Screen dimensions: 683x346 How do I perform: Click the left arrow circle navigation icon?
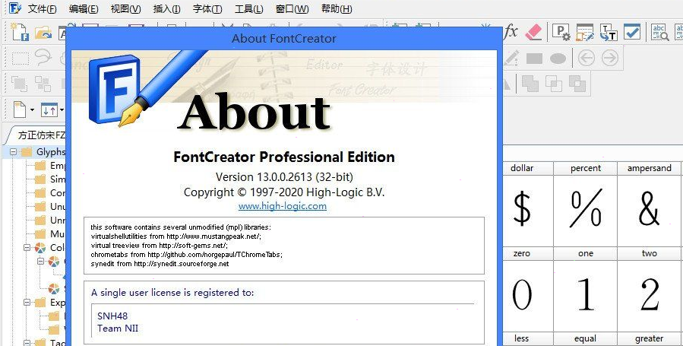click(587, 58)
